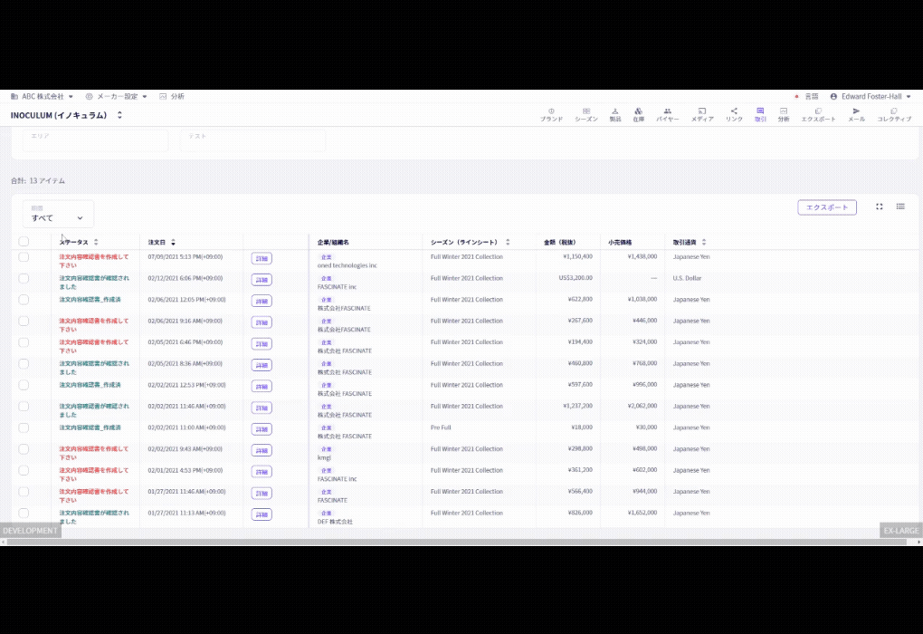
Task: Check the first order row checkbox
Action: [24, 257]
